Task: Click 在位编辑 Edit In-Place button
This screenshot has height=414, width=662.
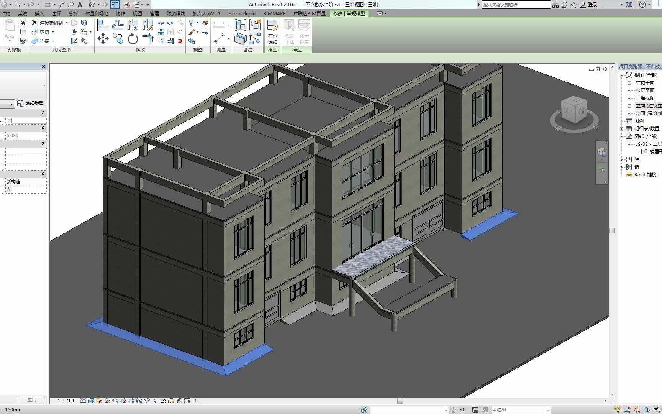Action: (x=273, y=32)
